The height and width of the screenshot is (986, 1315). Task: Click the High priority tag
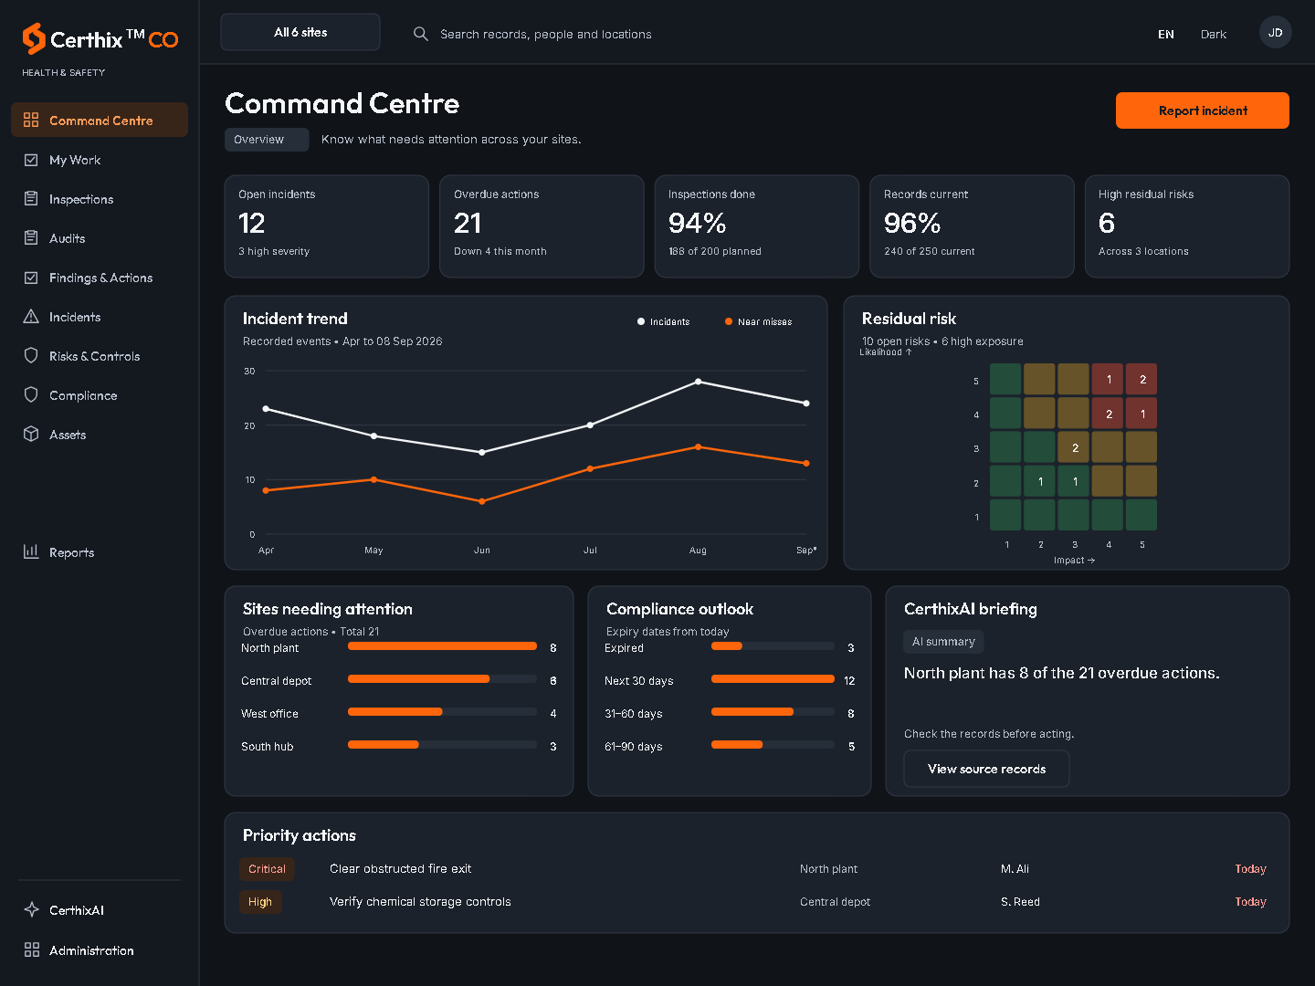260,902
